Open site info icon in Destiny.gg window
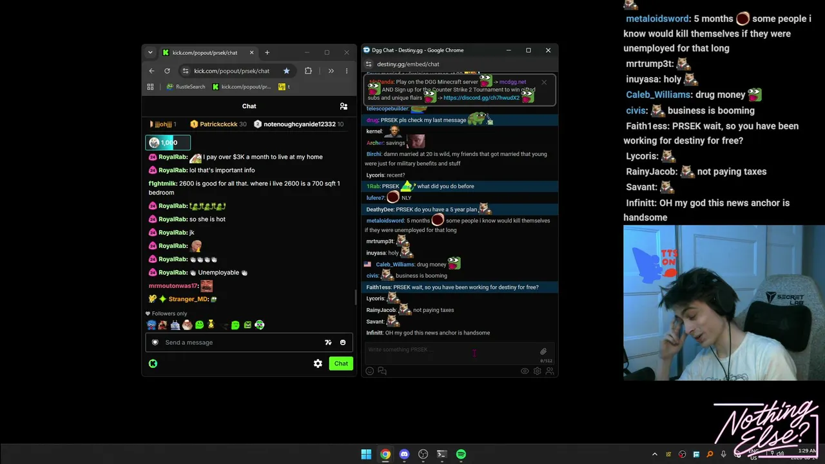The height and width of the screenshot is (464, 825). 369,64
